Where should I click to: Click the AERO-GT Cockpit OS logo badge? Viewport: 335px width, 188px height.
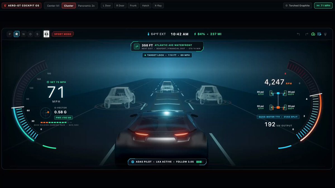21,6
